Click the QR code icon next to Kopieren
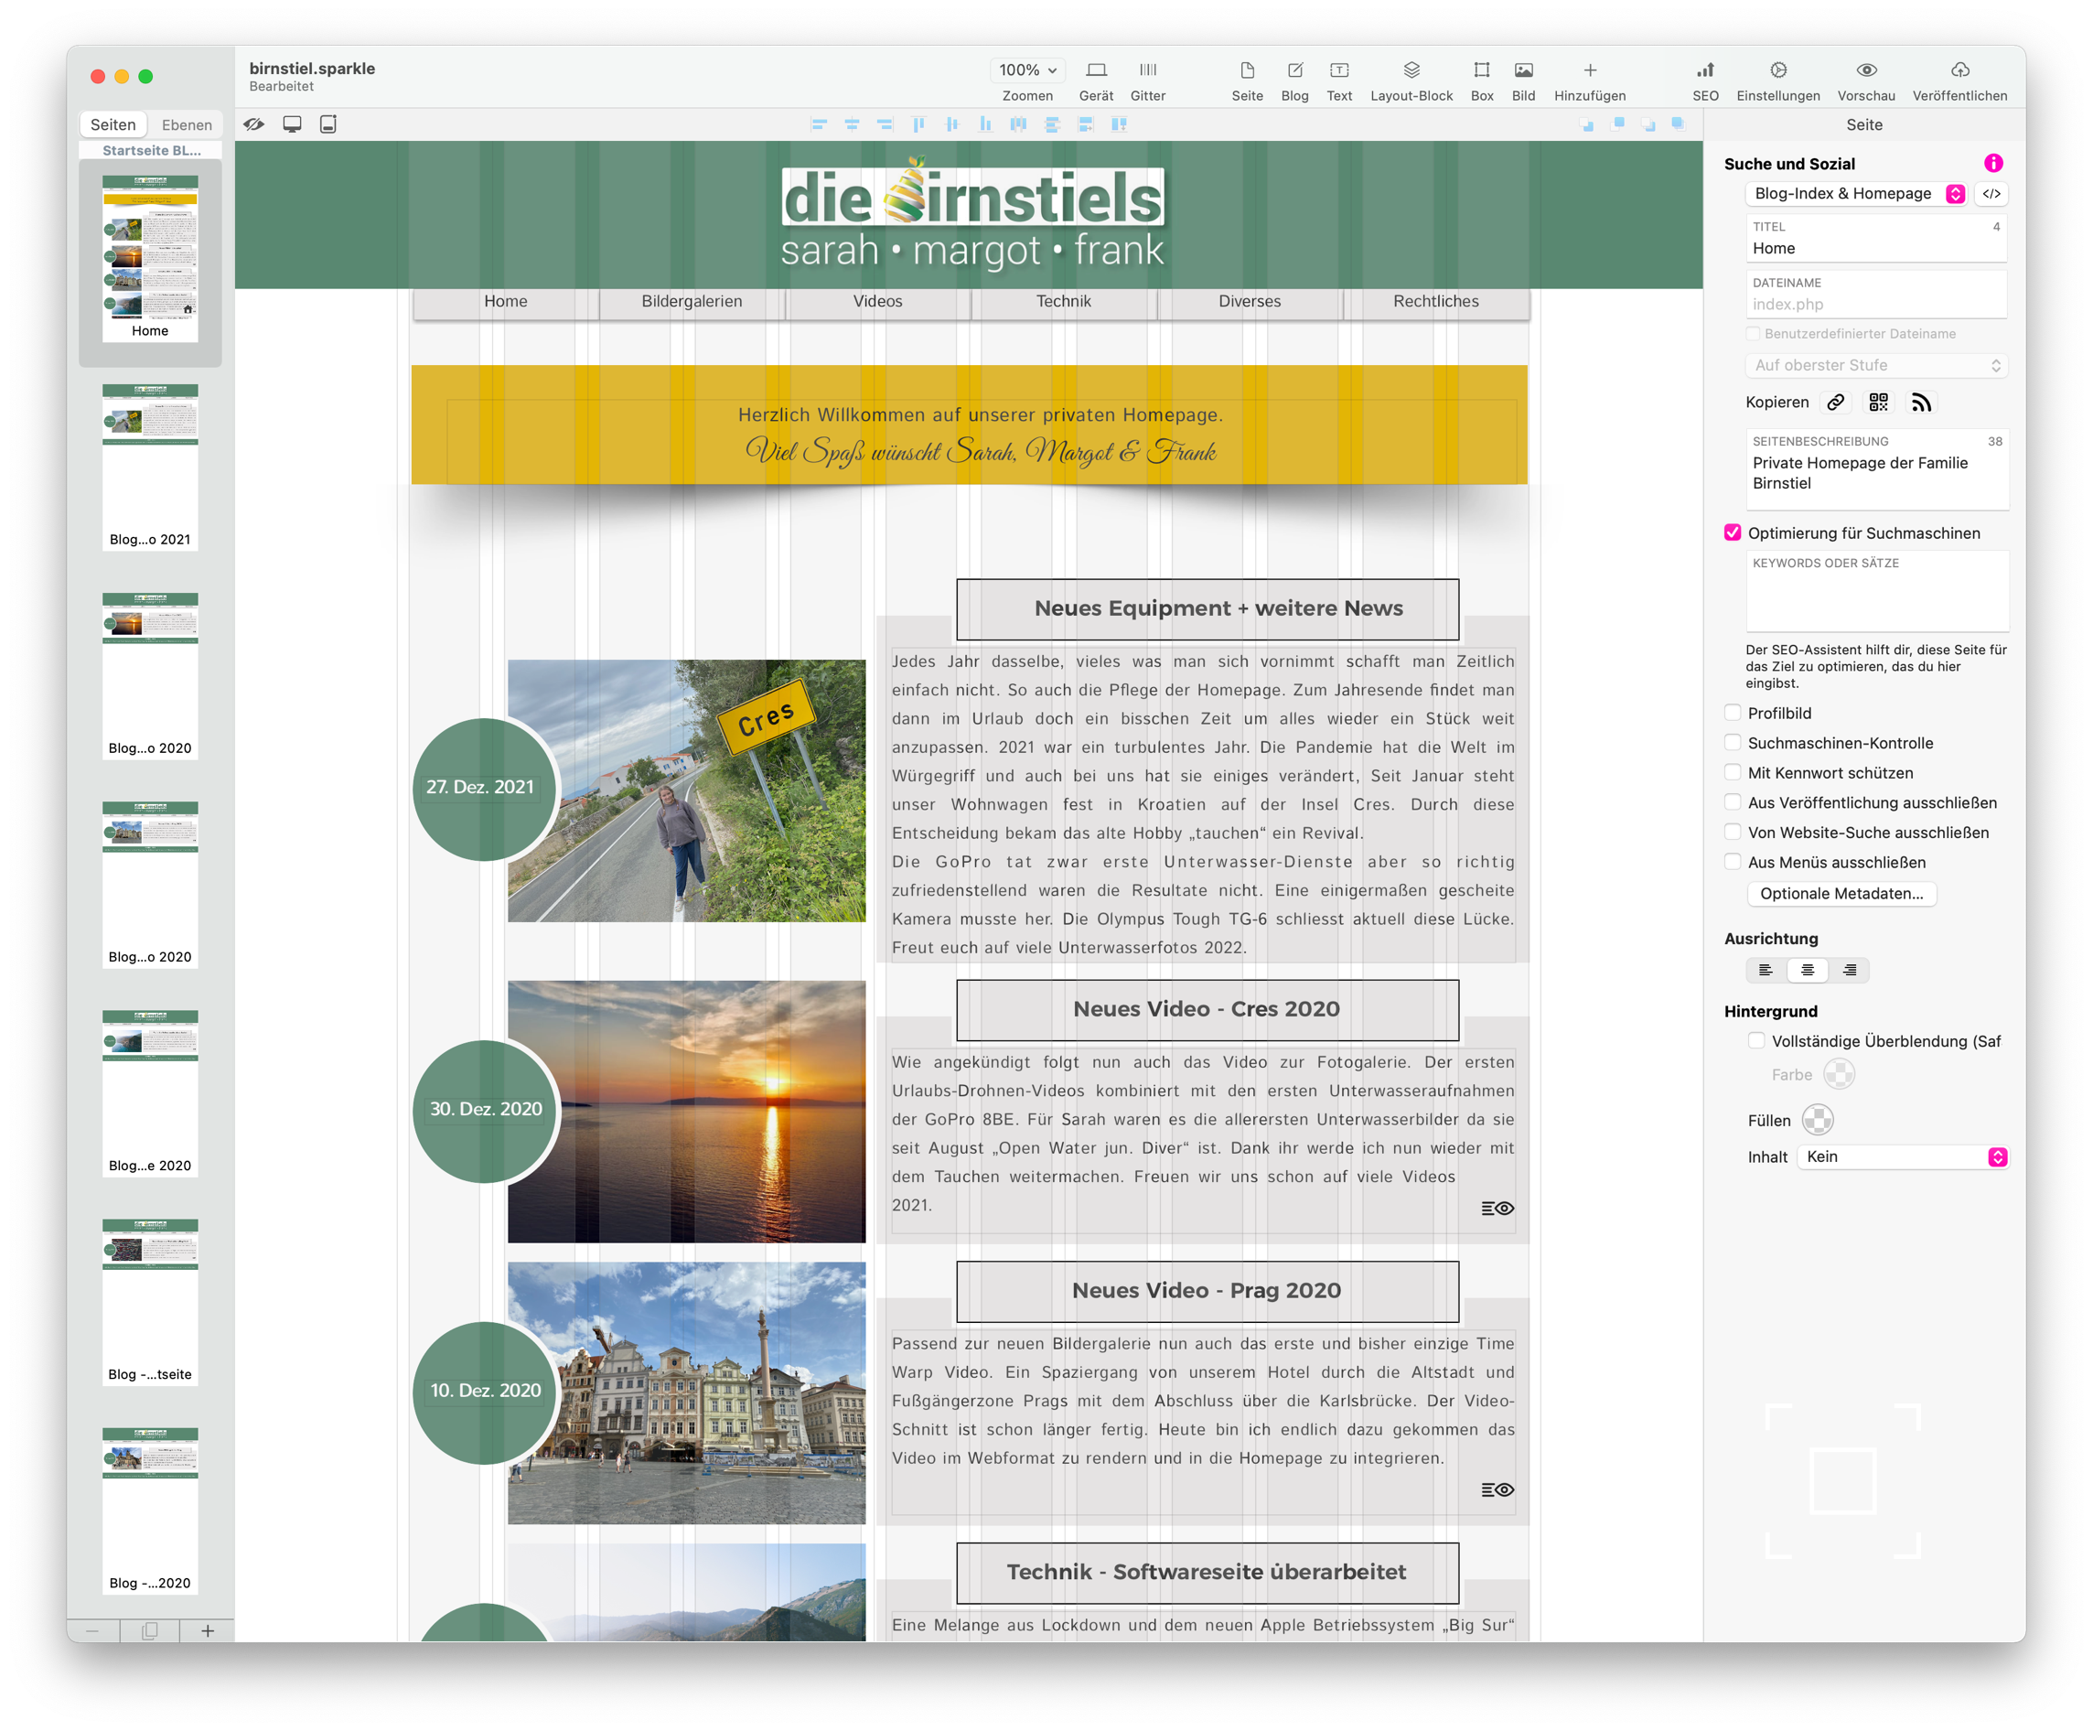This screenshot has height=1731, width=2093. tap(1878, 402)
